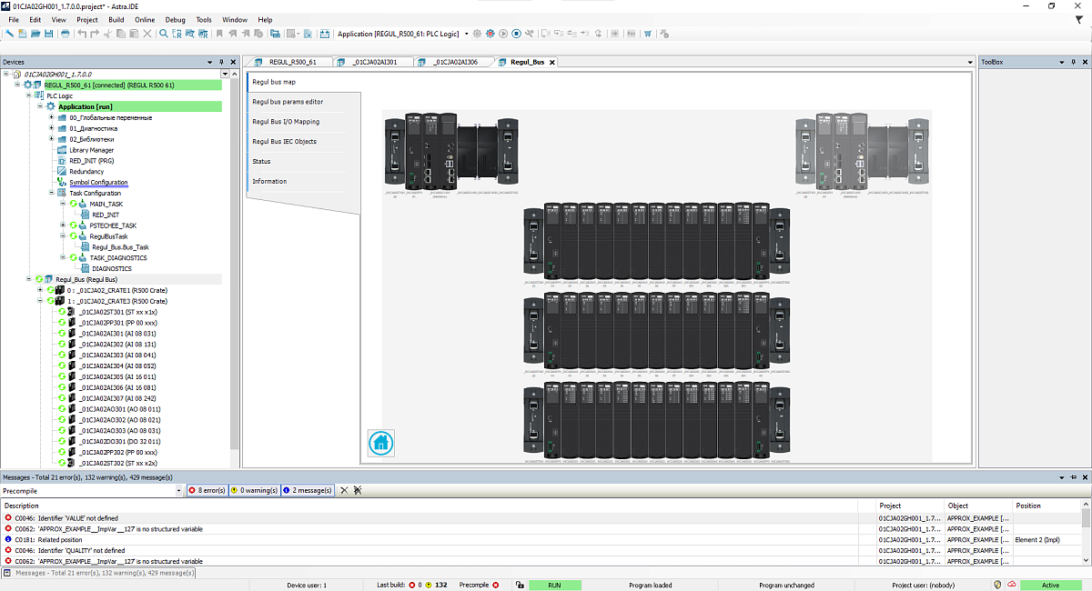
Task: Click the home icon on bus map
Action: 380,443
